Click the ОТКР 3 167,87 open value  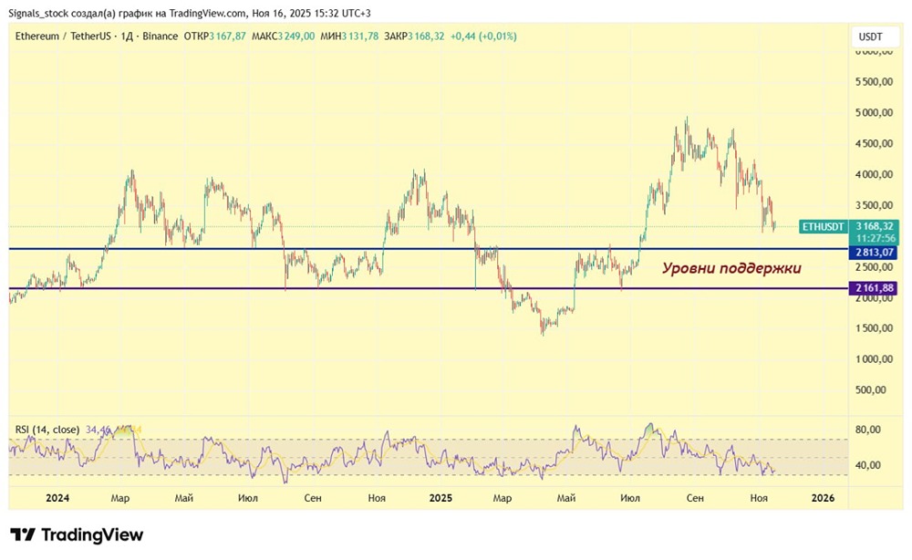(214, 36)
